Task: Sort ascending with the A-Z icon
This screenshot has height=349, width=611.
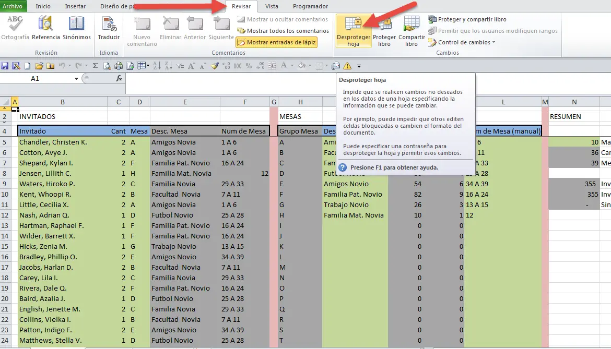Action: point(157,66)
